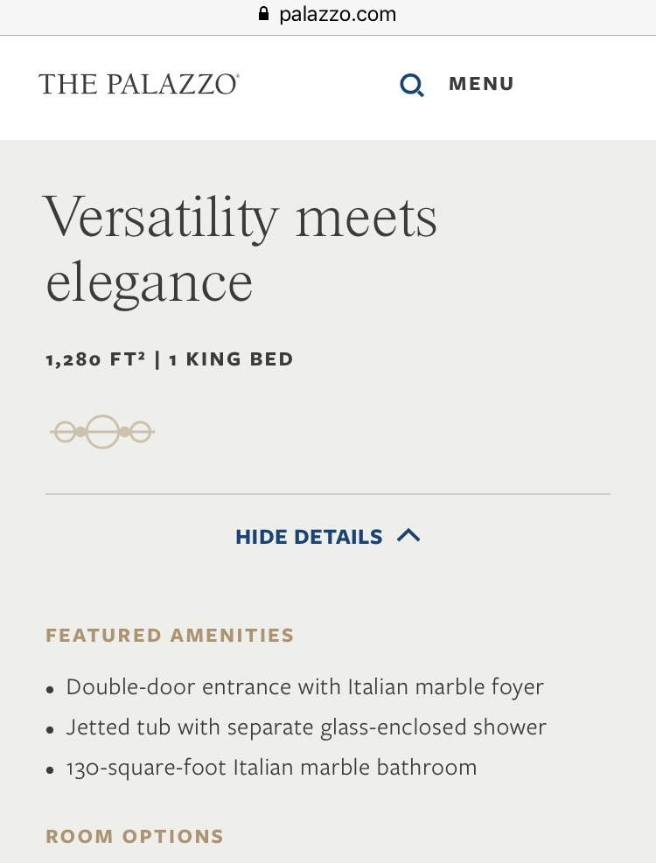Select the 1 KING BED label
The width and height of the screenshot is (656, 863).
(231, 359)
